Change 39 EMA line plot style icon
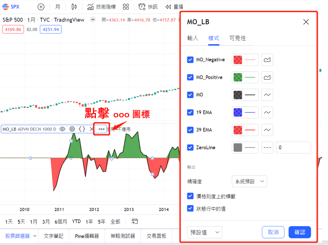This screenshot has height=245, width=328. [267, 130]
